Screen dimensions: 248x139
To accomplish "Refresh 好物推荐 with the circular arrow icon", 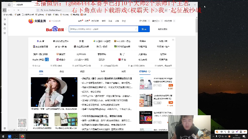I will point(149,71).
